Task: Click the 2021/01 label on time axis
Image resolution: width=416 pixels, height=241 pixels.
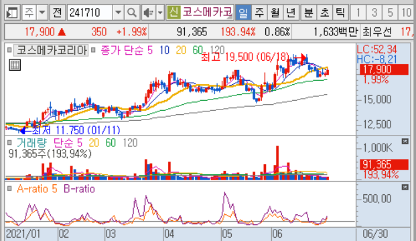Action: (23, 234)
